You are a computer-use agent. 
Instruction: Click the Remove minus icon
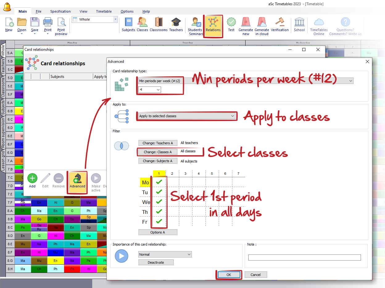(x=59, y=178)
